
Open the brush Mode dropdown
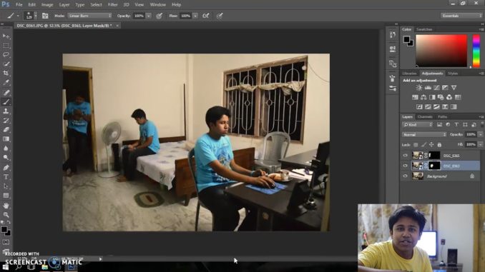click(89, 16)
